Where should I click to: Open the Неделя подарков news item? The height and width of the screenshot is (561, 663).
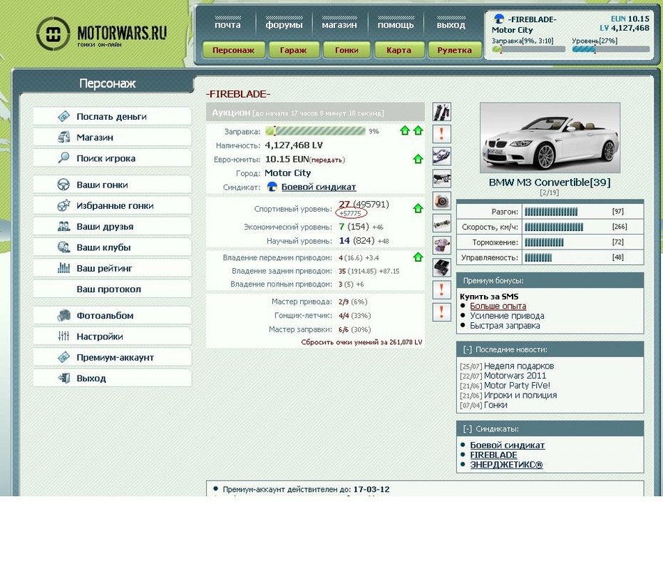(x=519, y=366)
